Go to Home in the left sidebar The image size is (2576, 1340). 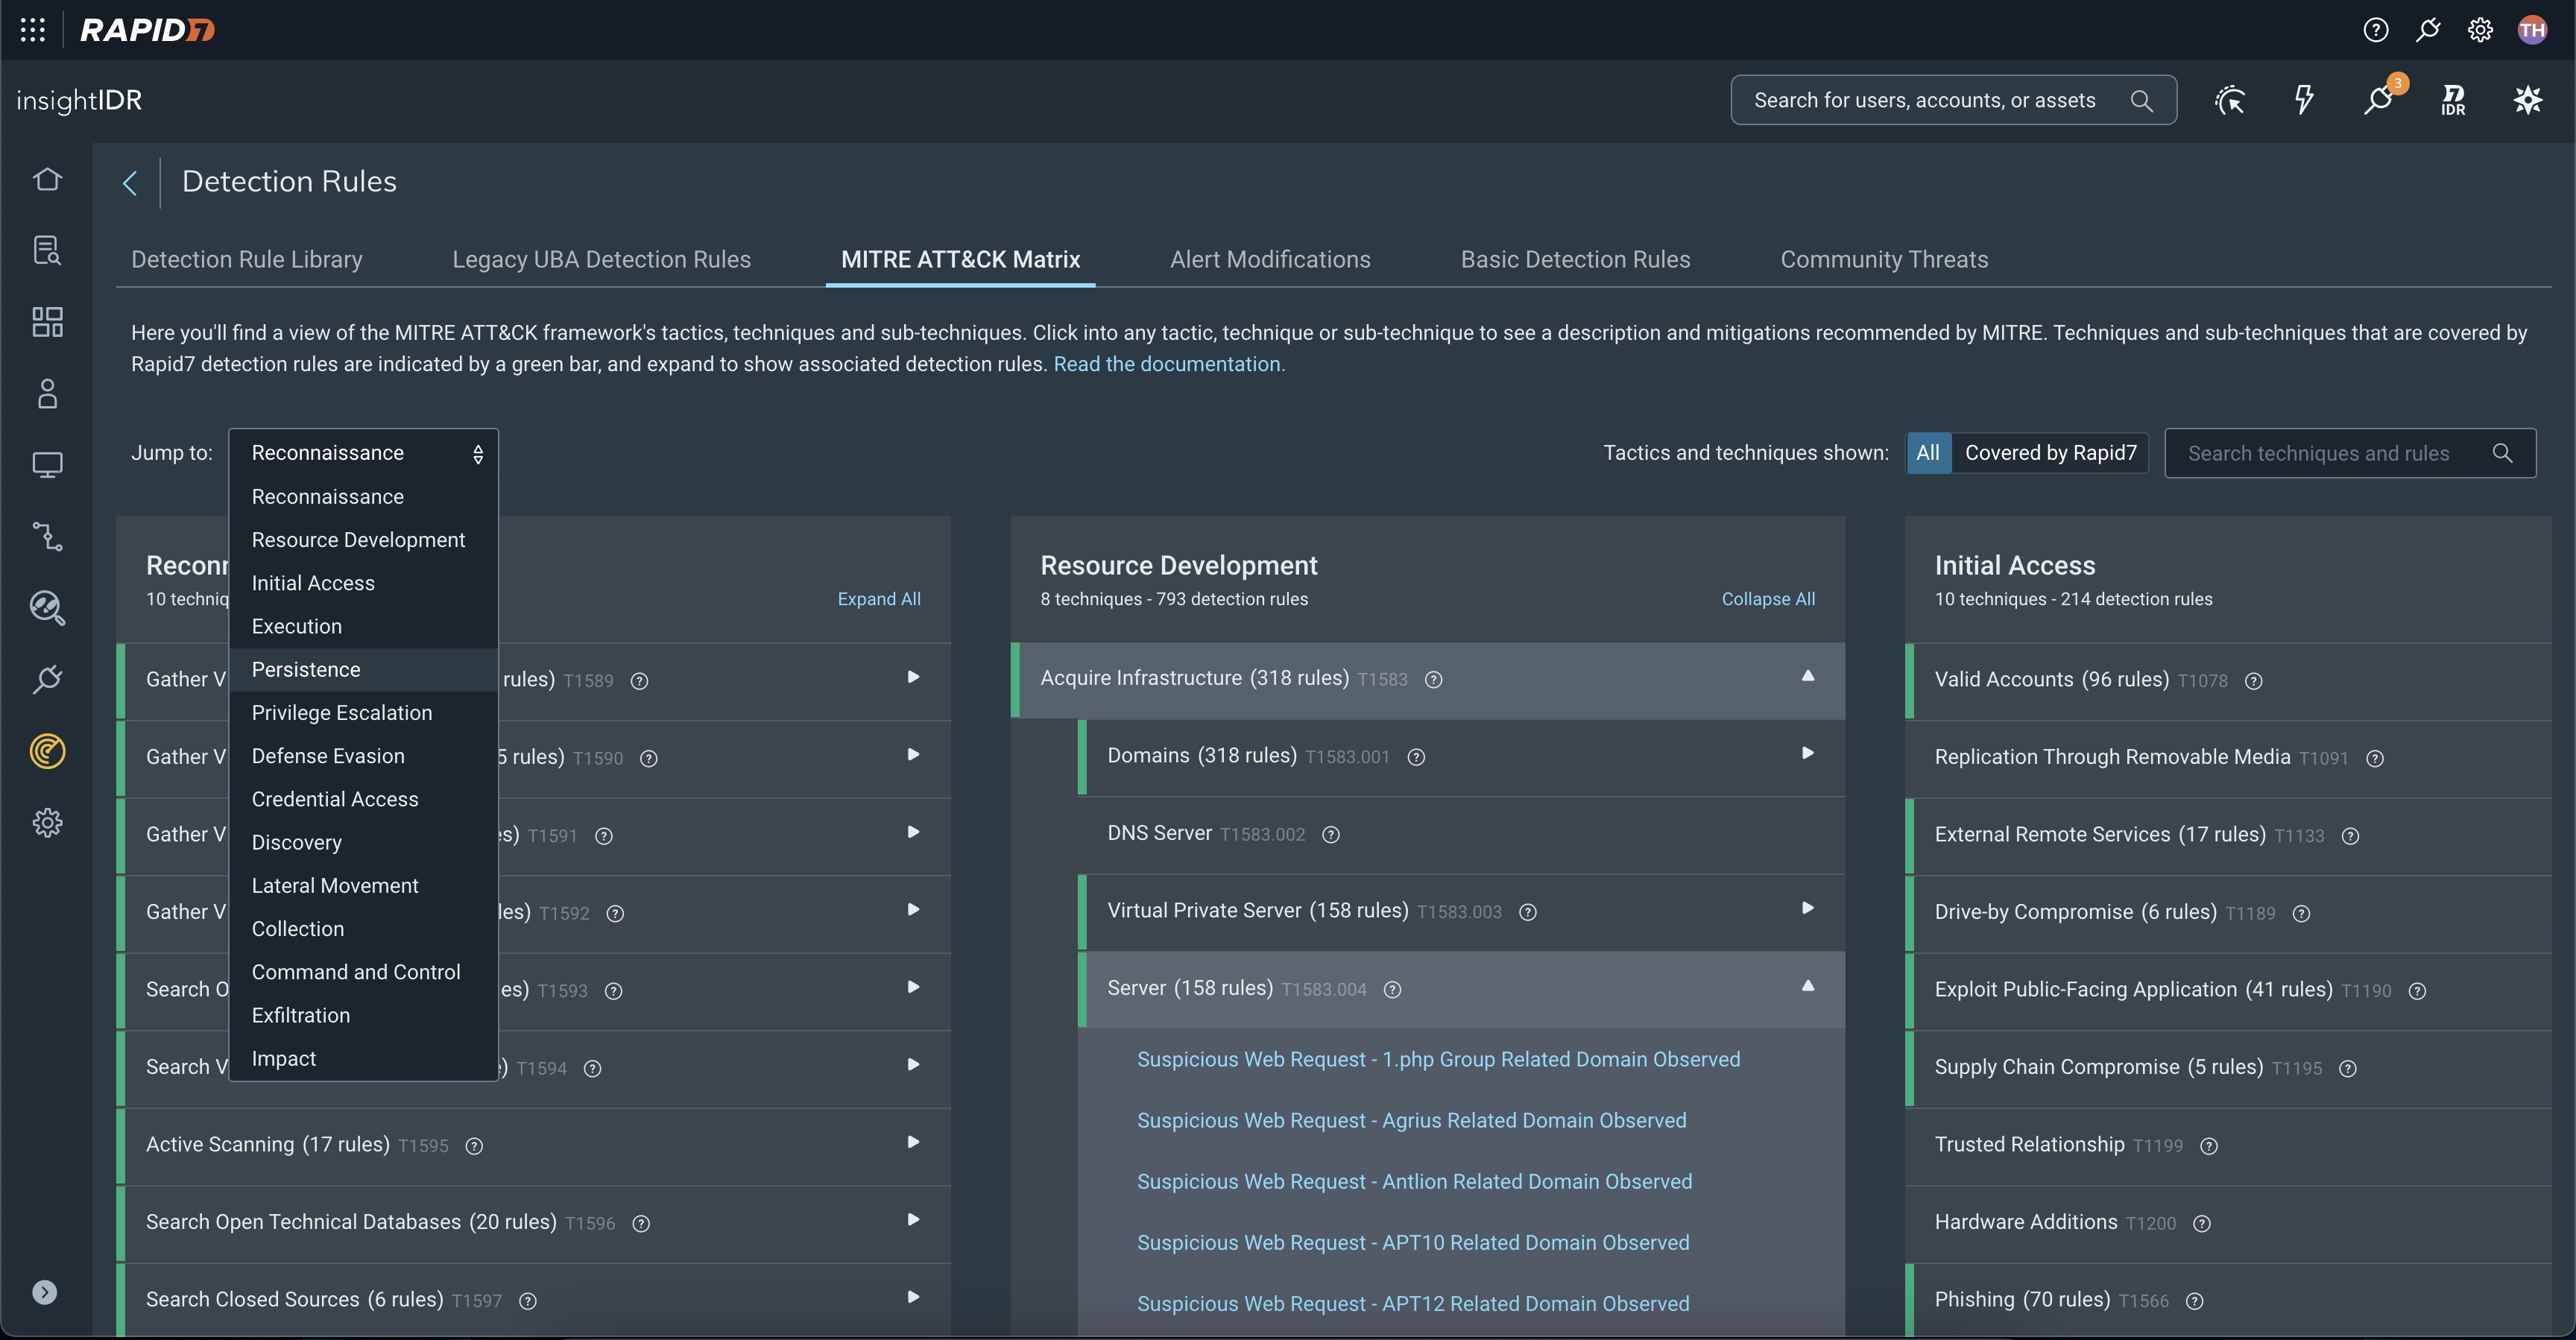tap(47, 179)
